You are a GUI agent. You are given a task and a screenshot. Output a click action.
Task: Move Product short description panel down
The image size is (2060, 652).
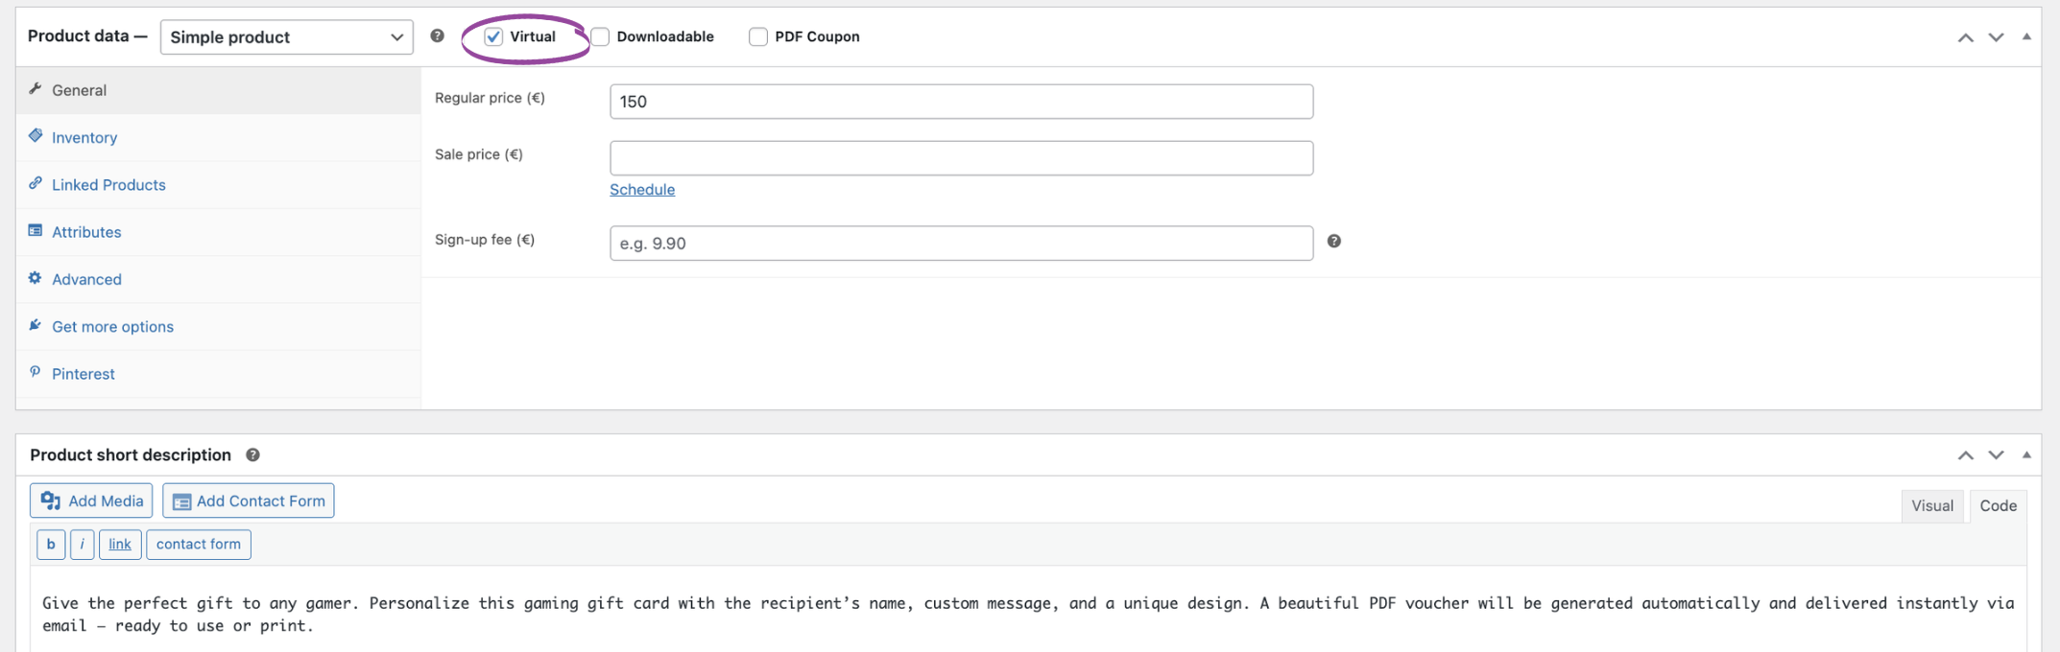pos(1996,455)
